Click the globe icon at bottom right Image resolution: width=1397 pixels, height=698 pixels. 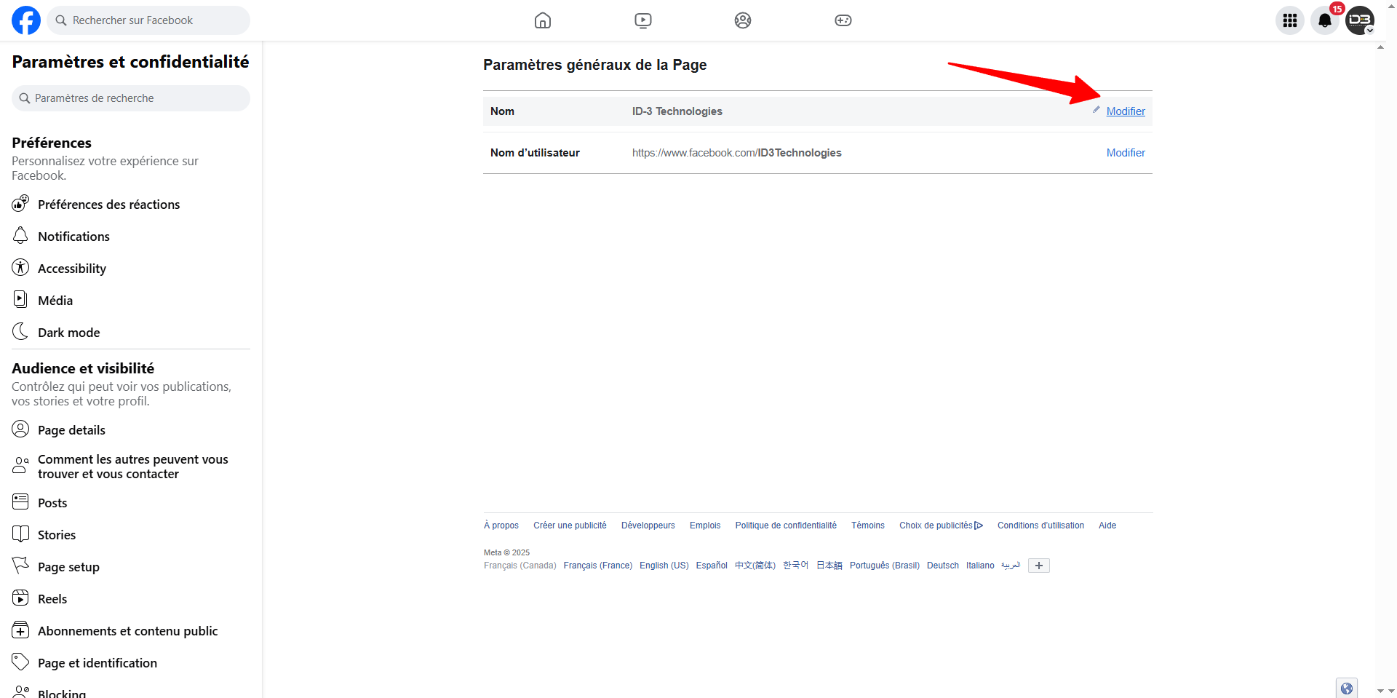click(1347, 688)
